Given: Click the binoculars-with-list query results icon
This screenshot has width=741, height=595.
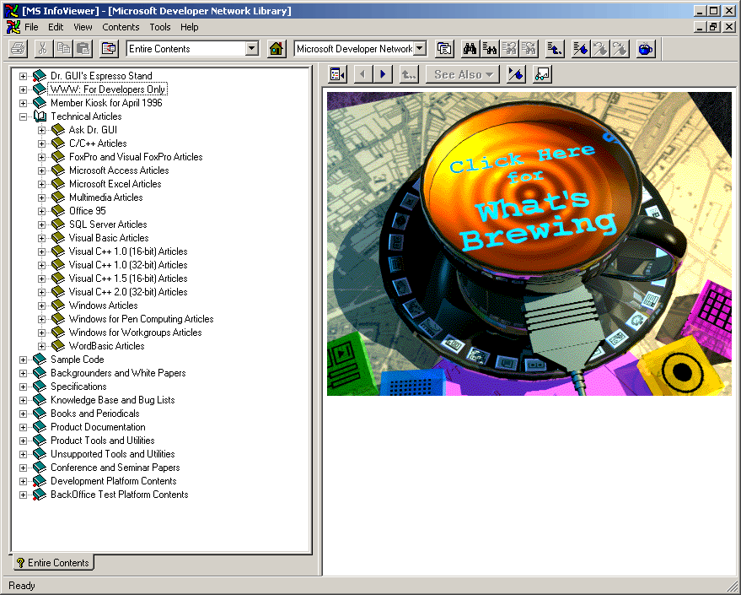Looking at the screenshot, I should coord(490,49).
